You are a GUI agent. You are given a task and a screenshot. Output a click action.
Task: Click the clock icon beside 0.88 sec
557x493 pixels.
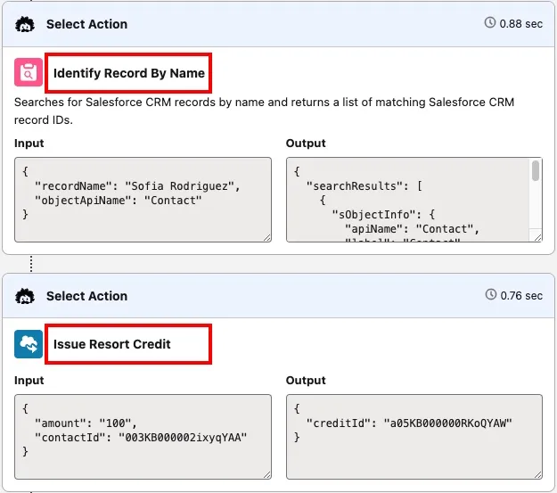pos(490,23)
